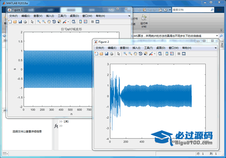Click back arrow in MATLAB folder toolbar
Screen dimensions: 226x158
[x=4, y=36]
